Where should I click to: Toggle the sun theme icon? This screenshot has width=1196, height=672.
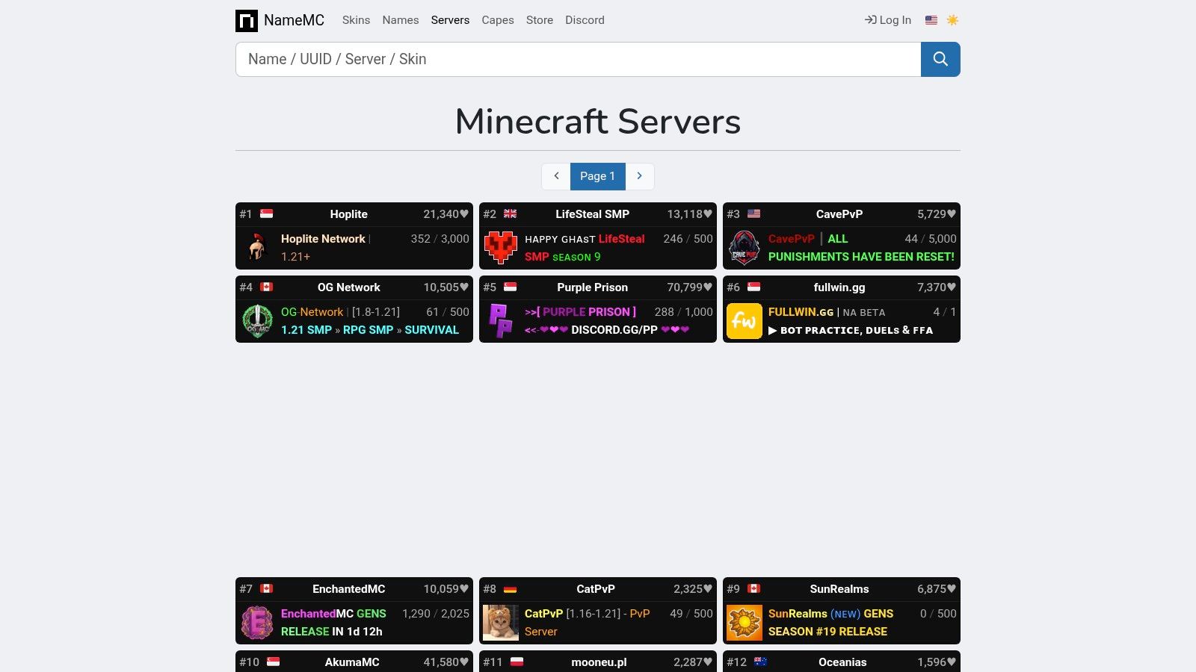pos(952,20)
